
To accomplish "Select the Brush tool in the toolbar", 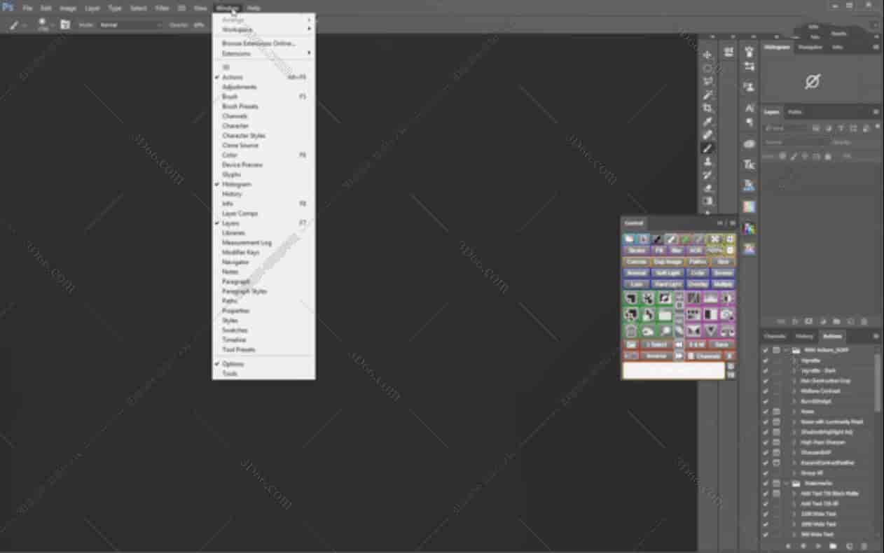I will pos(707,148).
